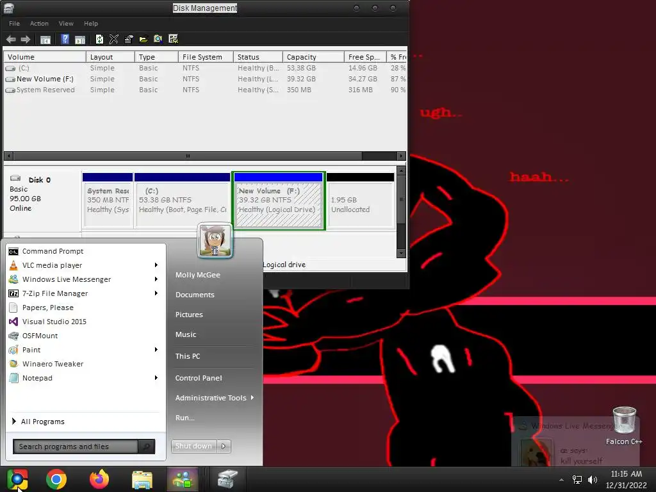
Task: Open Disk Management taskbar button
Action: click(x=227, y=479)
